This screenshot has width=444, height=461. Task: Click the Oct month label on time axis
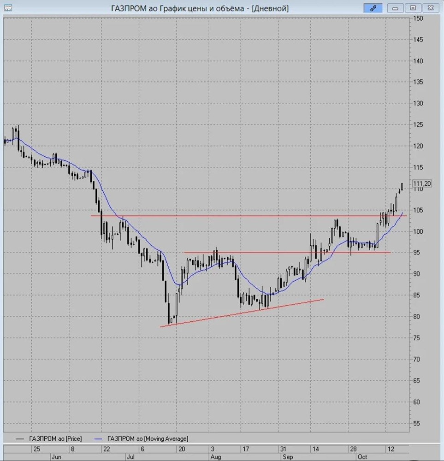point(362,457)
